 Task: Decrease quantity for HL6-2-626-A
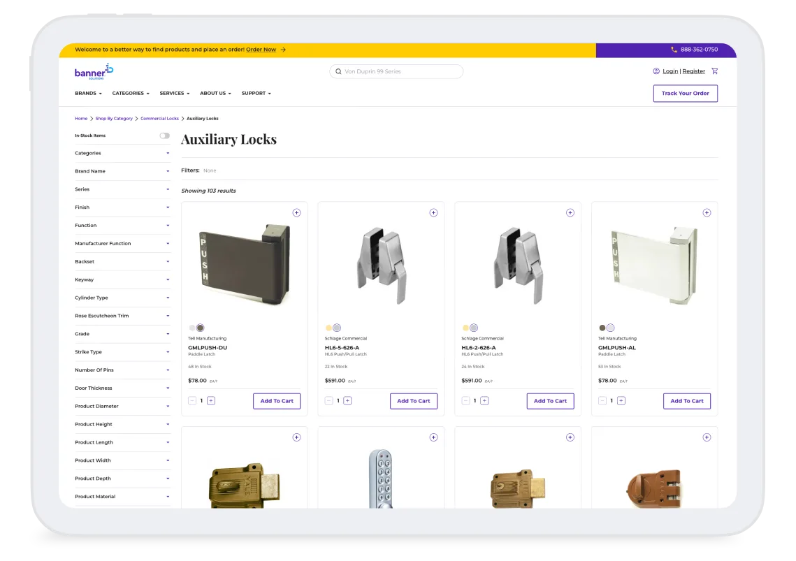click(x=465, y=400)
